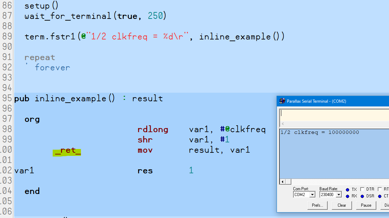Click the blue TX indicator light
389x218 pixels.
point(347,190)
